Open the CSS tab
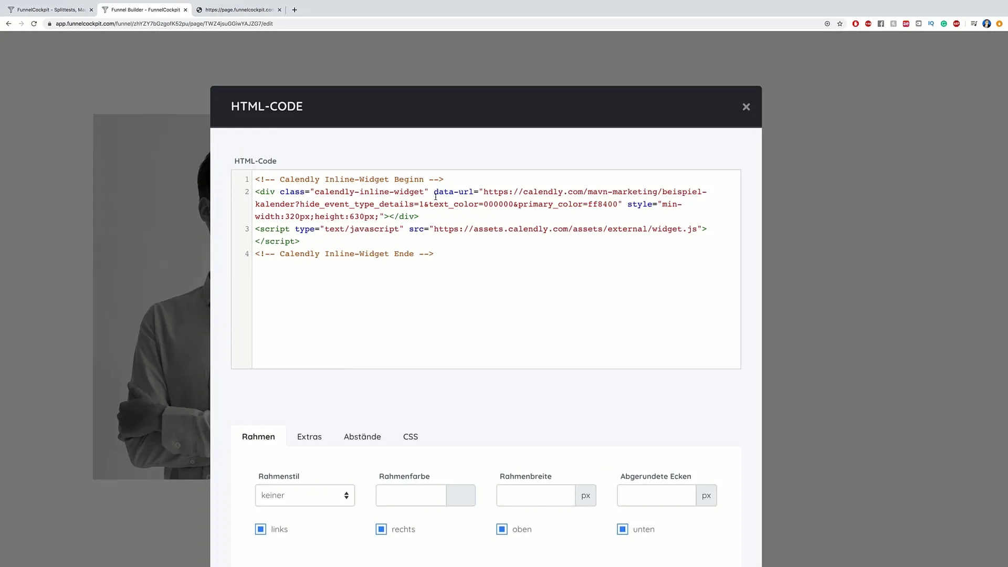The width and height of the screenshot is (1008, 567). coord(410,436)
